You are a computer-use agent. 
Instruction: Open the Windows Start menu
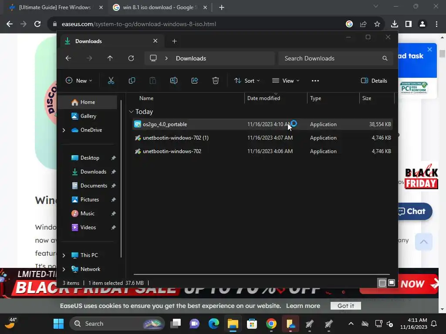click(59, 324)
